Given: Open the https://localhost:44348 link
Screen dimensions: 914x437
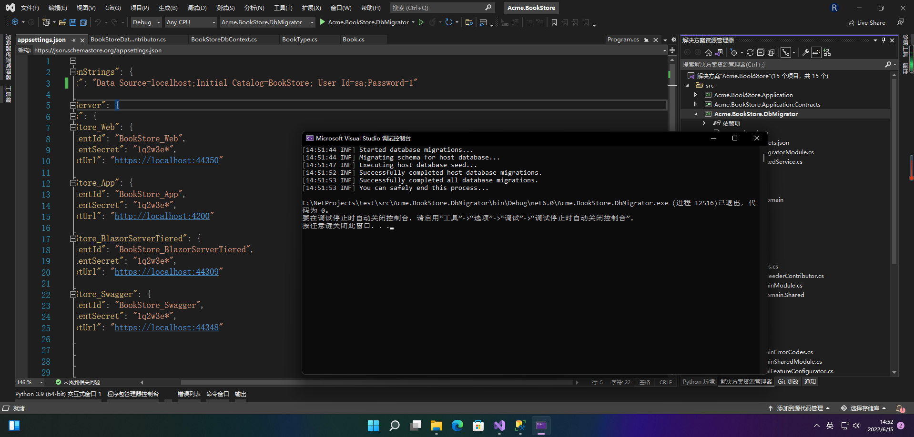Looking at the screenshot, I should click(x=167, y=328).
